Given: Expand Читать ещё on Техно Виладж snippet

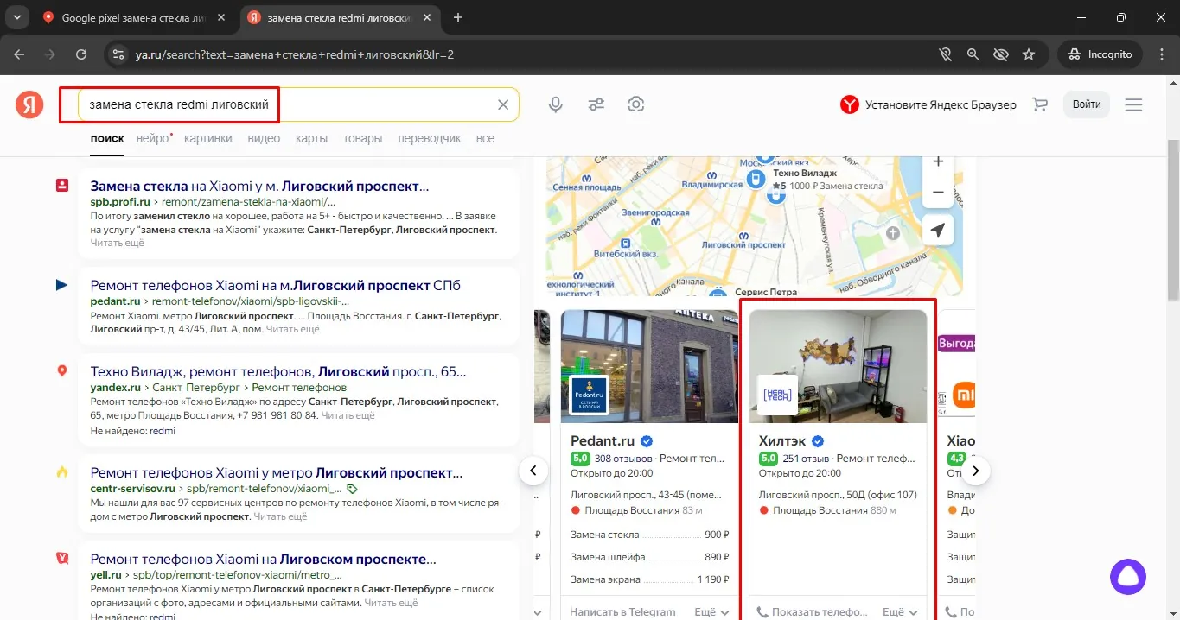Looking at the screenshot, I should click(348, 415).
